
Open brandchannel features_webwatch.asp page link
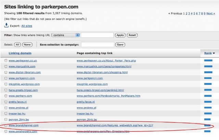115,125
